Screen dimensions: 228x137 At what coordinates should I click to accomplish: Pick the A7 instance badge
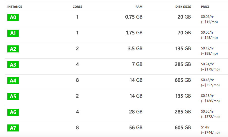click(13, 128)
